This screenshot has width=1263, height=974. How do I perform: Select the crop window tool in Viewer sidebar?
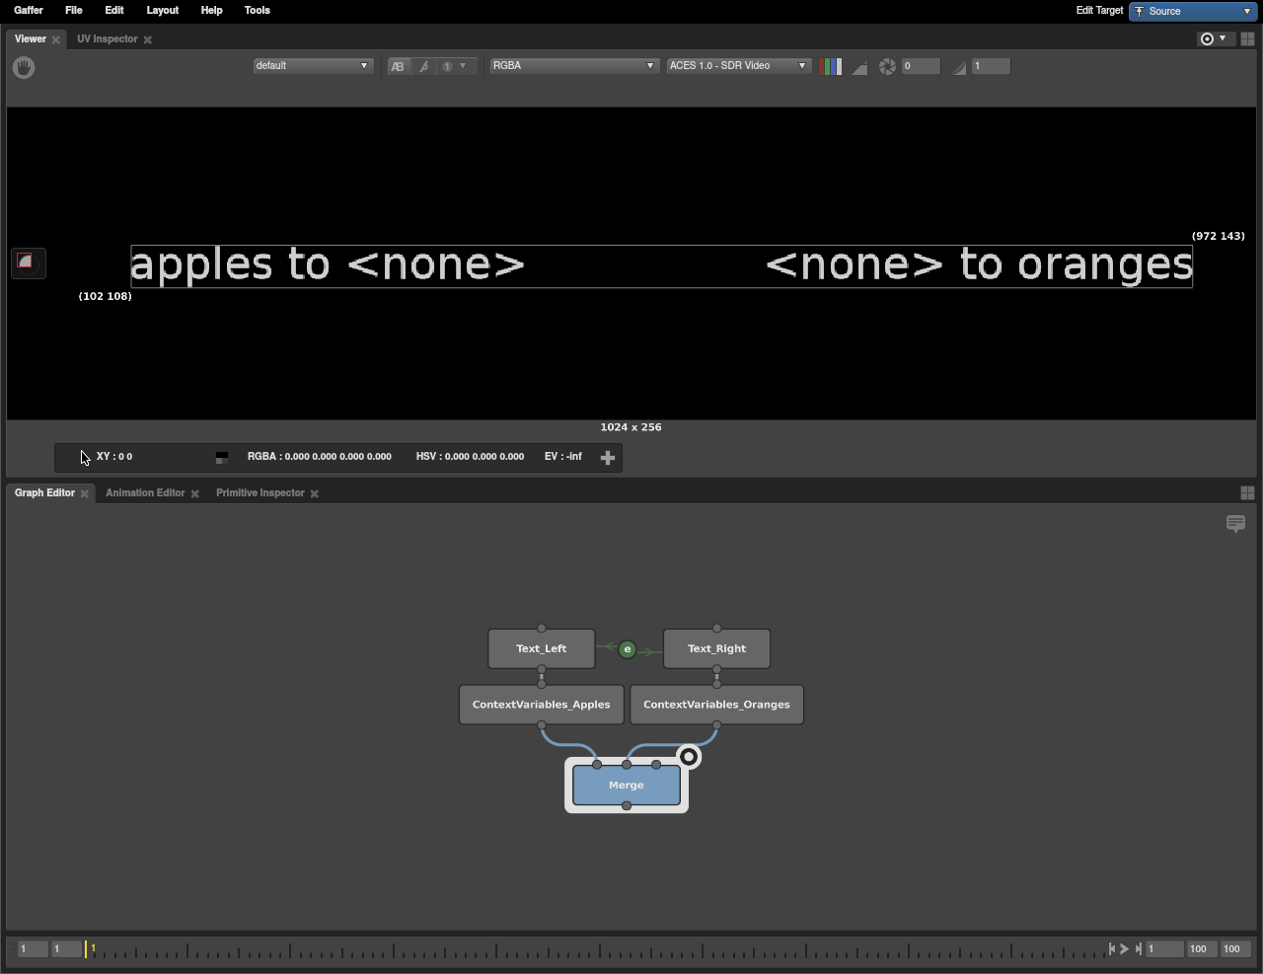[x=27, y=262]
